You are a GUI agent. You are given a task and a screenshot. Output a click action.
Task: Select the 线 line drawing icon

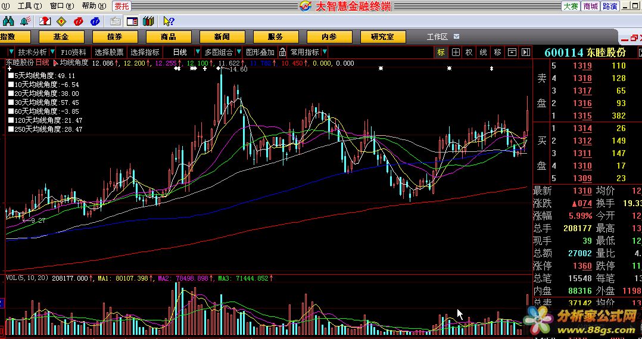click(x=484, y=52)
